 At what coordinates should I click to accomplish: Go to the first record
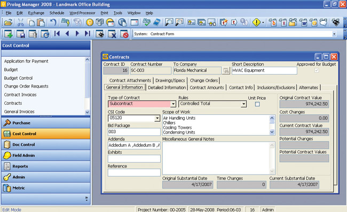(x=57, y=34)
